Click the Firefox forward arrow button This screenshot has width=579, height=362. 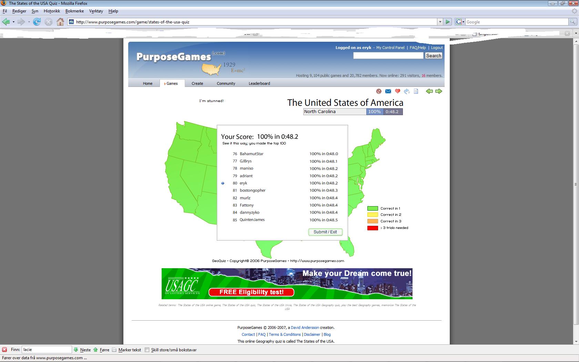click(21, 22)
